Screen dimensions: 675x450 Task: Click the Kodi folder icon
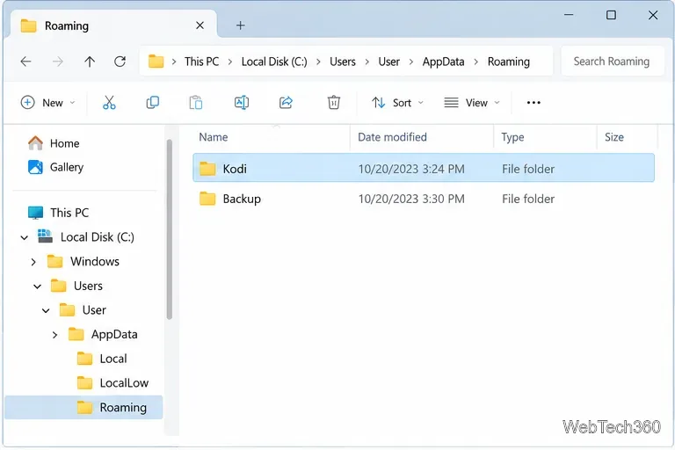click(207, 169)
